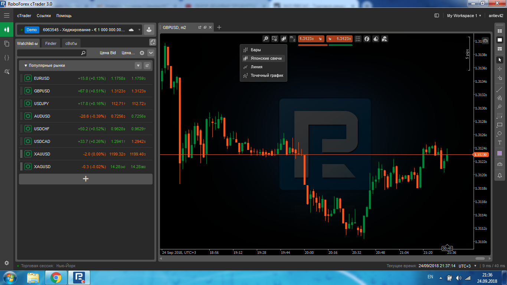Open the Copy section in left sidebar
The image size is (507, 285).
click(x=6, y=43)
